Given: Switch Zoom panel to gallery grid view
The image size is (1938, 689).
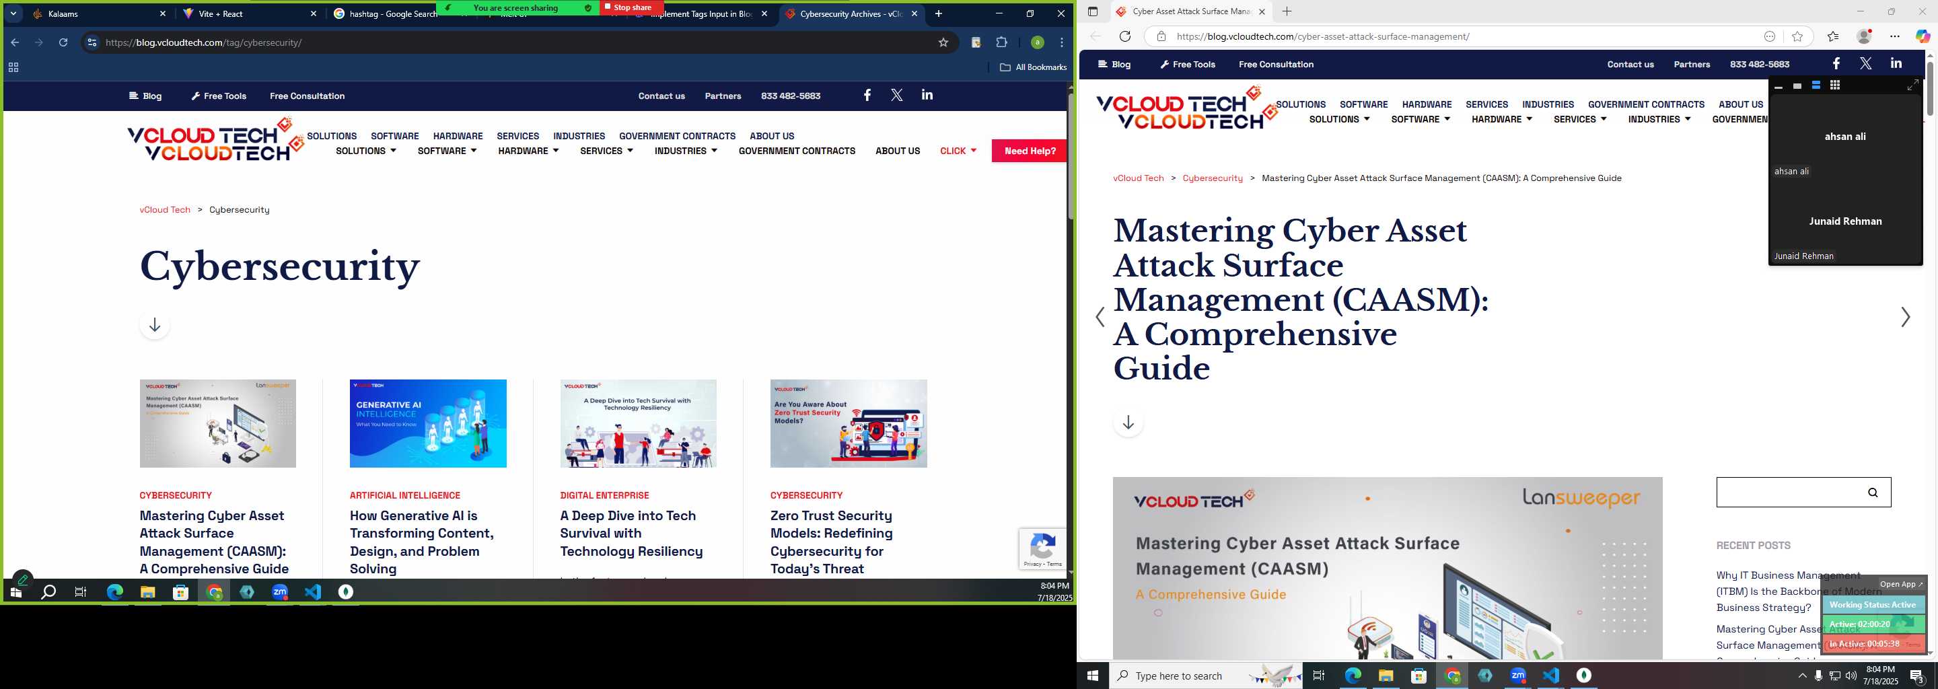Looking at the screenshot, I should [x=1834, y=85].
